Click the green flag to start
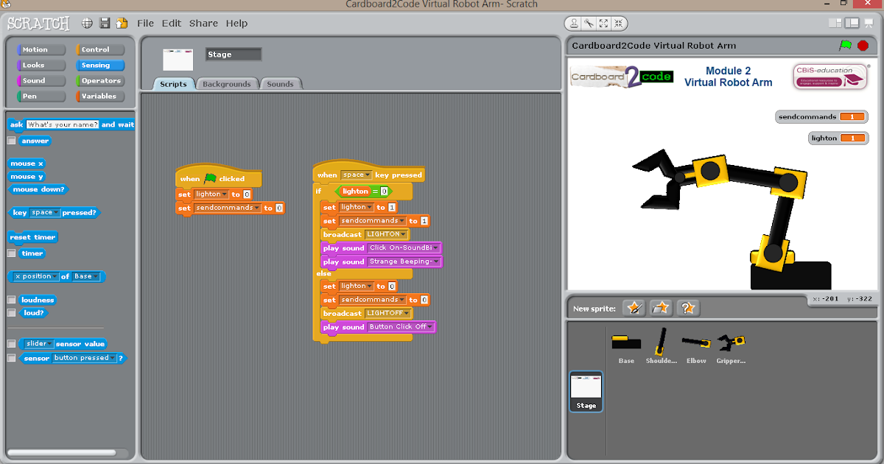884x464 pixels. 846,46
